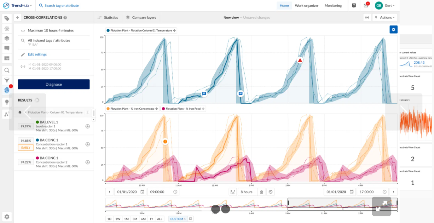Image resolution: width=434 pixels, height=223 pixels.
Task: Open the node-graph icon in sidebar
Action: click(x=7, y=114)
